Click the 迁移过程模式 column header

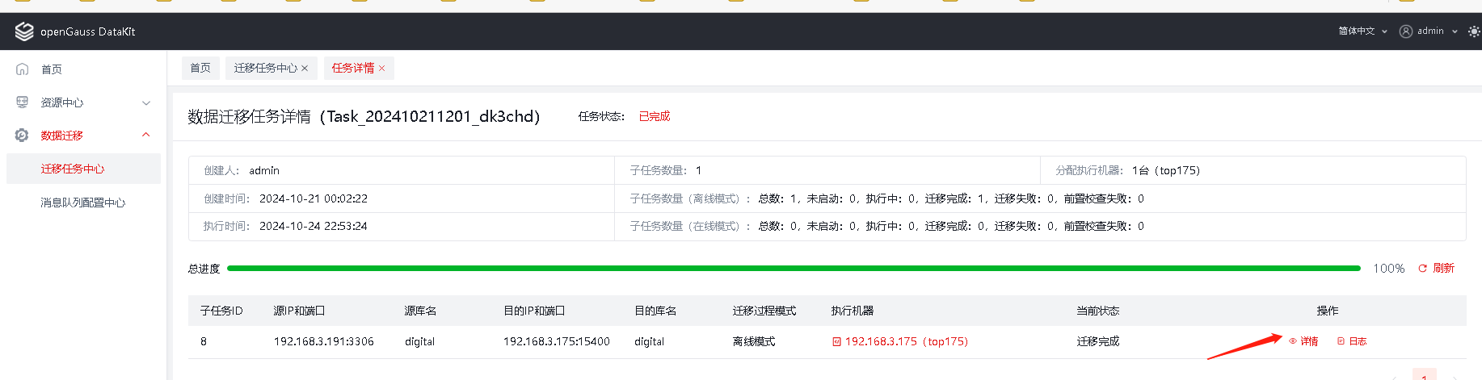tap(764, 311)
